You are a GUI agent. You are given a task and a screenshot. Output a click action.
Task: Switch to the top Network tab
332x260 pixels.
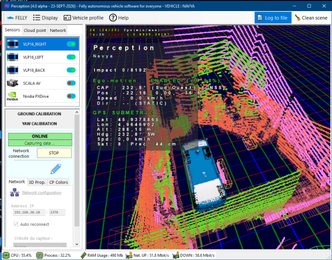(58, 30)
